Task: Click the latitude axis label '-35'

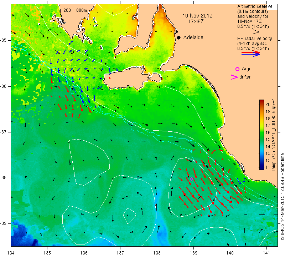Action: click(x=4, y=40)
